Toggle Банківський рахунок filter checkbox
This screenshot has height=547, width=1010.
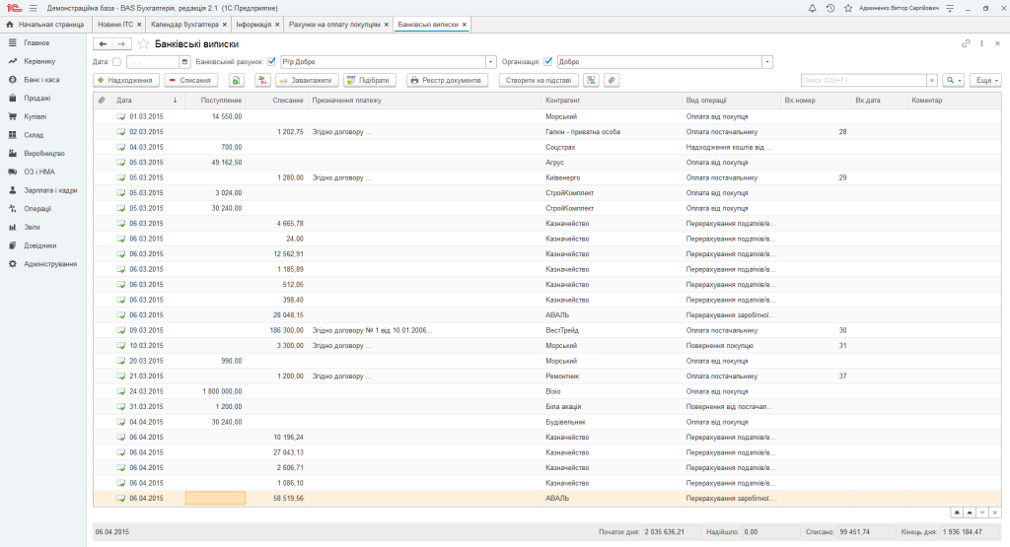click(271, 62)
